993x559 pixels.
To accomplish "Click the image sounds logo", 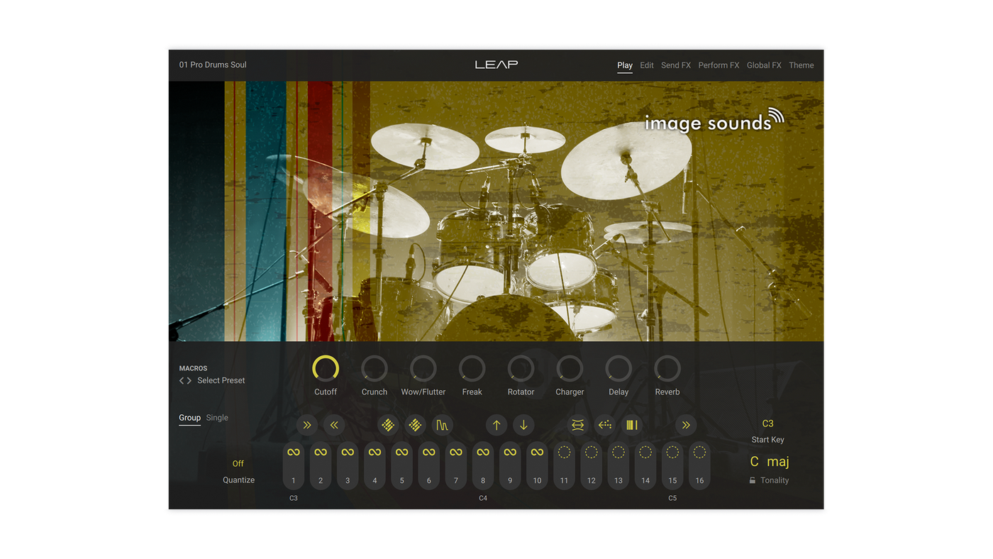I will (714, 121).
